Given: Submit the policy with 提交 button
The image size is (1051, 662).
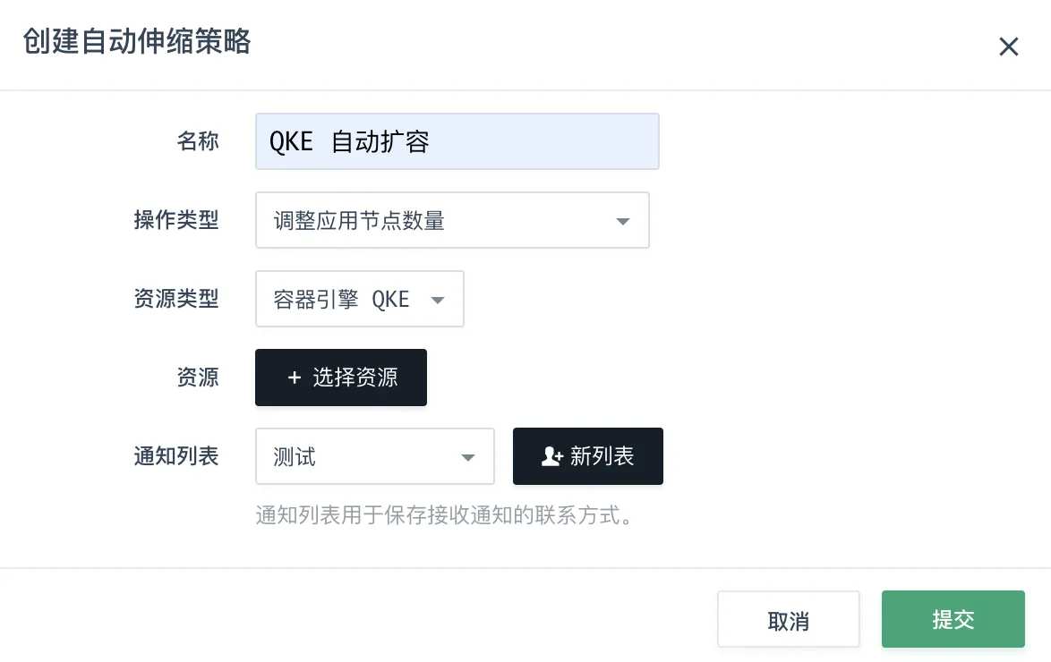Looking at the screenshot, I should pos(953,619).
